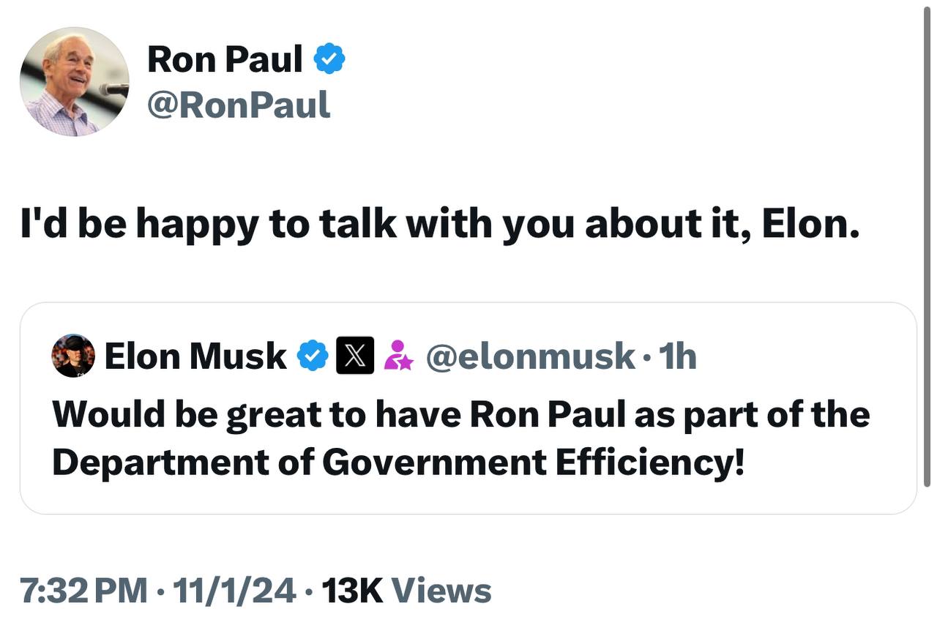This screenshot has width=937, height=625.
Task: Click Ron Paul's blue verified badge
Action: tap(329, 59)
